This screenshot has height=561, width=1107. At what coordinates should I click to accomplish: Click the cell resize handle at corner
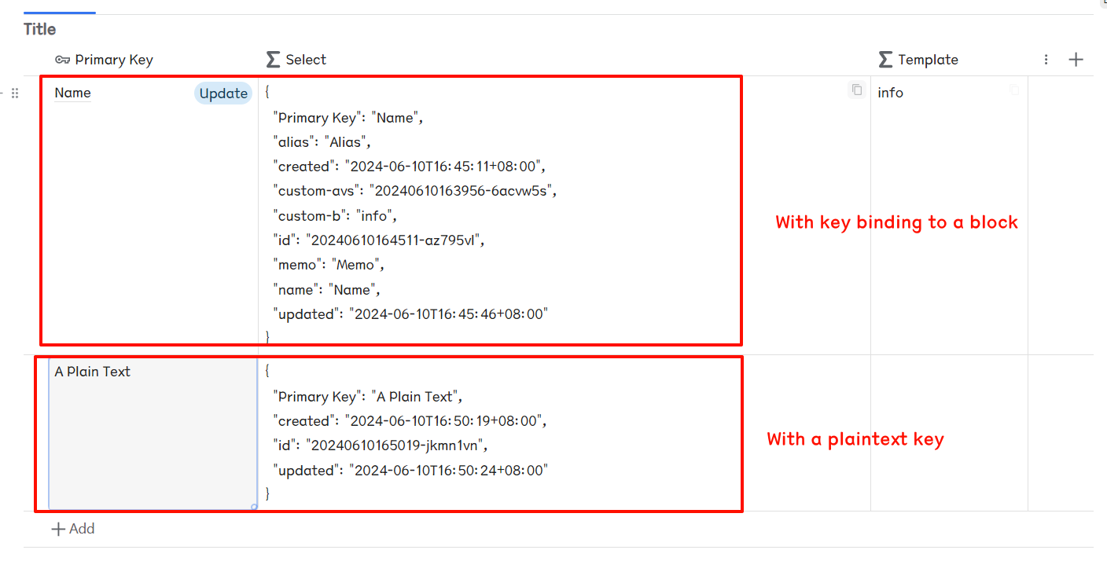click(x=254, y=507)
